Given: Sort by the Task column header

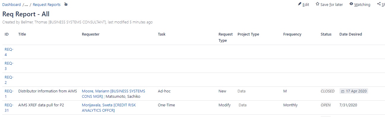Looking at the screenshot, I should tap(162, 34).
